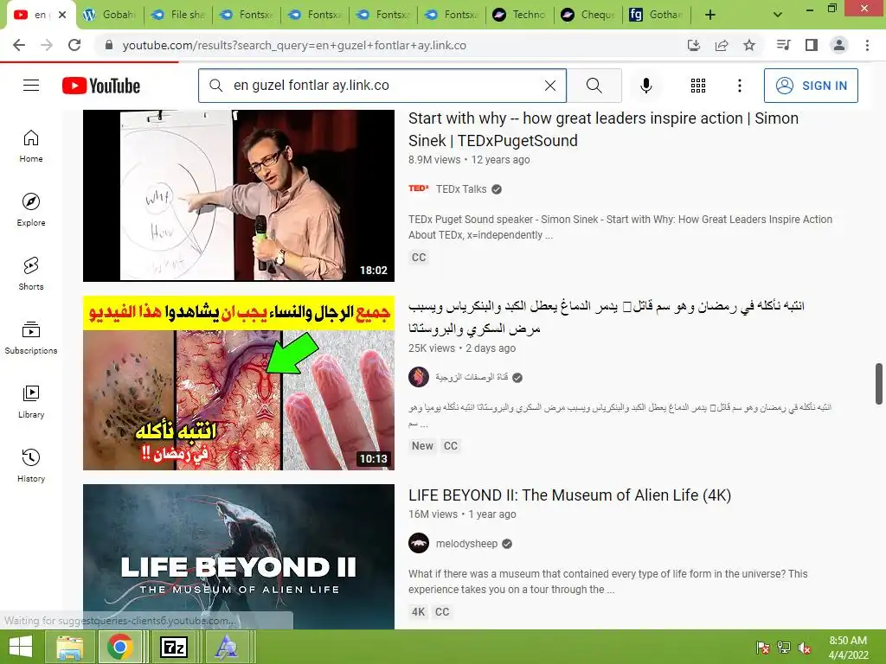This screenshot has height=664, width=886.
Task: Open the Arabic Ramadan video thumbnail
Action: point(239,383)
